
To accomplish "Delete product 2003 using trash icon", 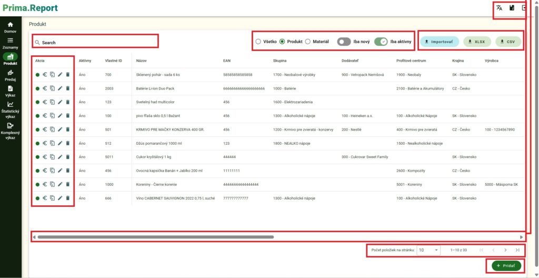I will [x=67, y=89].
